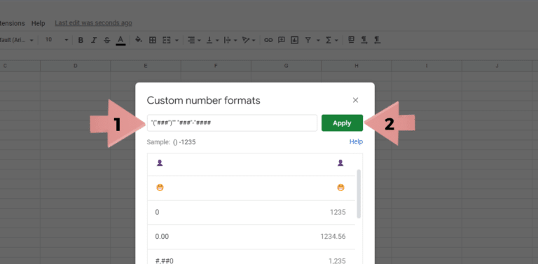
Task: Select the '0' format row
Action: 251,213
